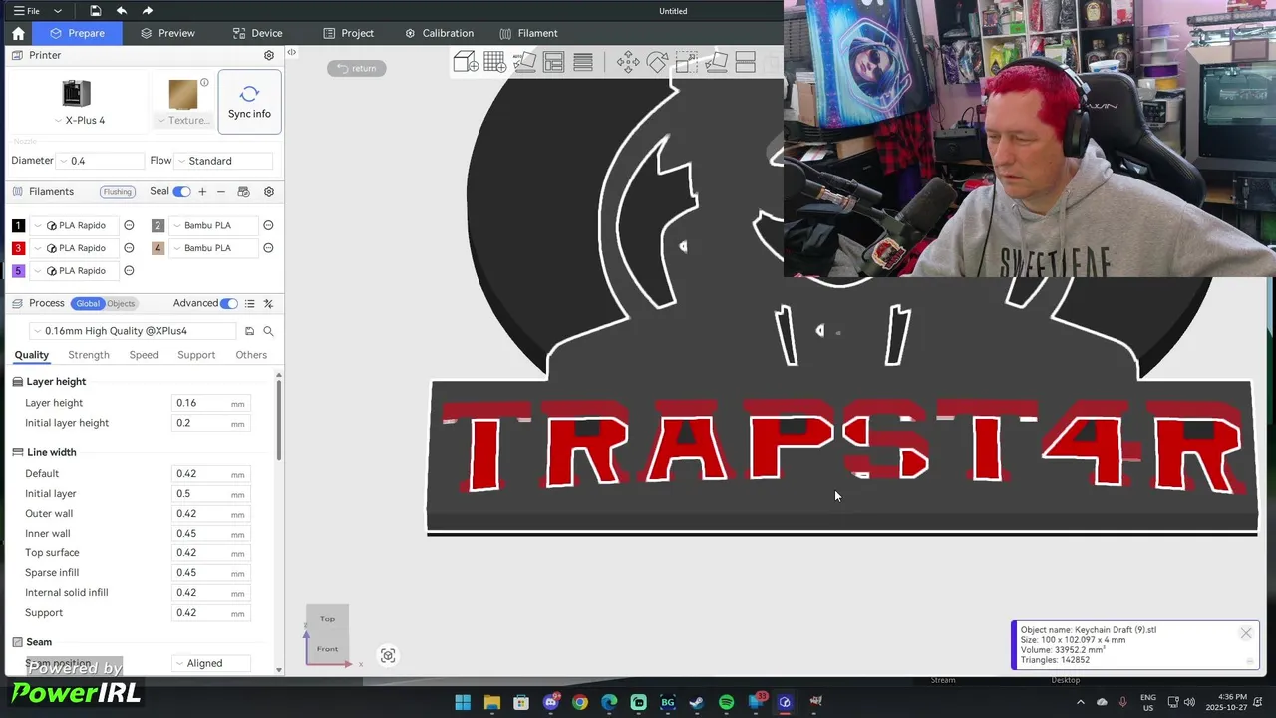Switch to the Filament tab
The width and height of the screenshot is (1276, 718).
point(528,33)
